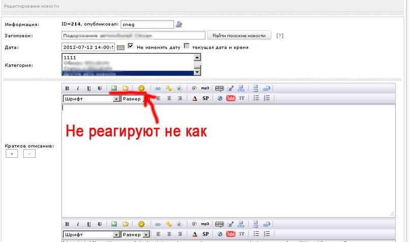Insert image via lower editor toolbar

point(114,224)
